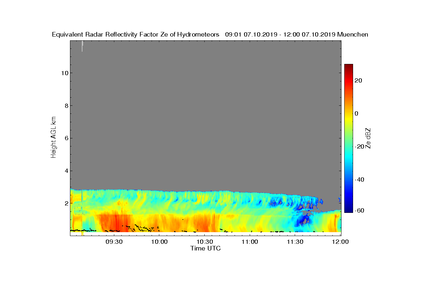Click the dark blue bottom of colorbar
This screenshot has width=422, height=281.
[349, 210]
